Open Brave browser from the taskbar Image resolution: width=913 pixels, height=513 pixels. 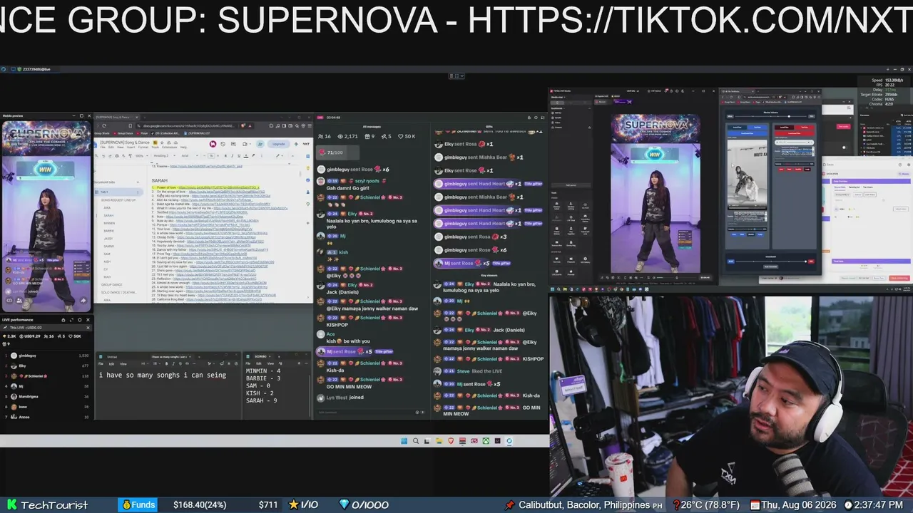point(451,441)
